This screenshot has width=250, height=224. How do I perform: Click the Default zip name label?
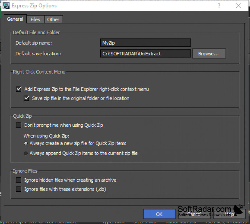pyautogui.click(x=34, y=43)
